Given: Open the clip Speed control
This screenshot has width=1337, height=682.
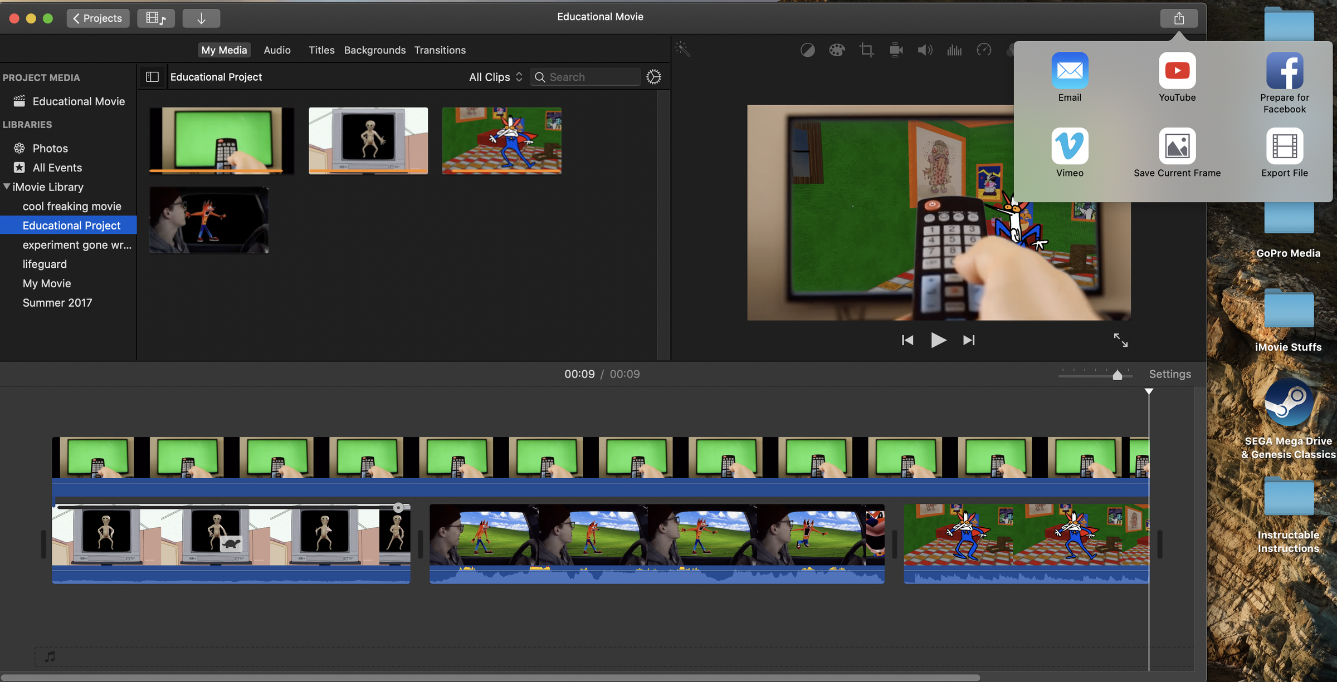Looking at the screenshot, I should pyautogui.click(x=984, y=50).
